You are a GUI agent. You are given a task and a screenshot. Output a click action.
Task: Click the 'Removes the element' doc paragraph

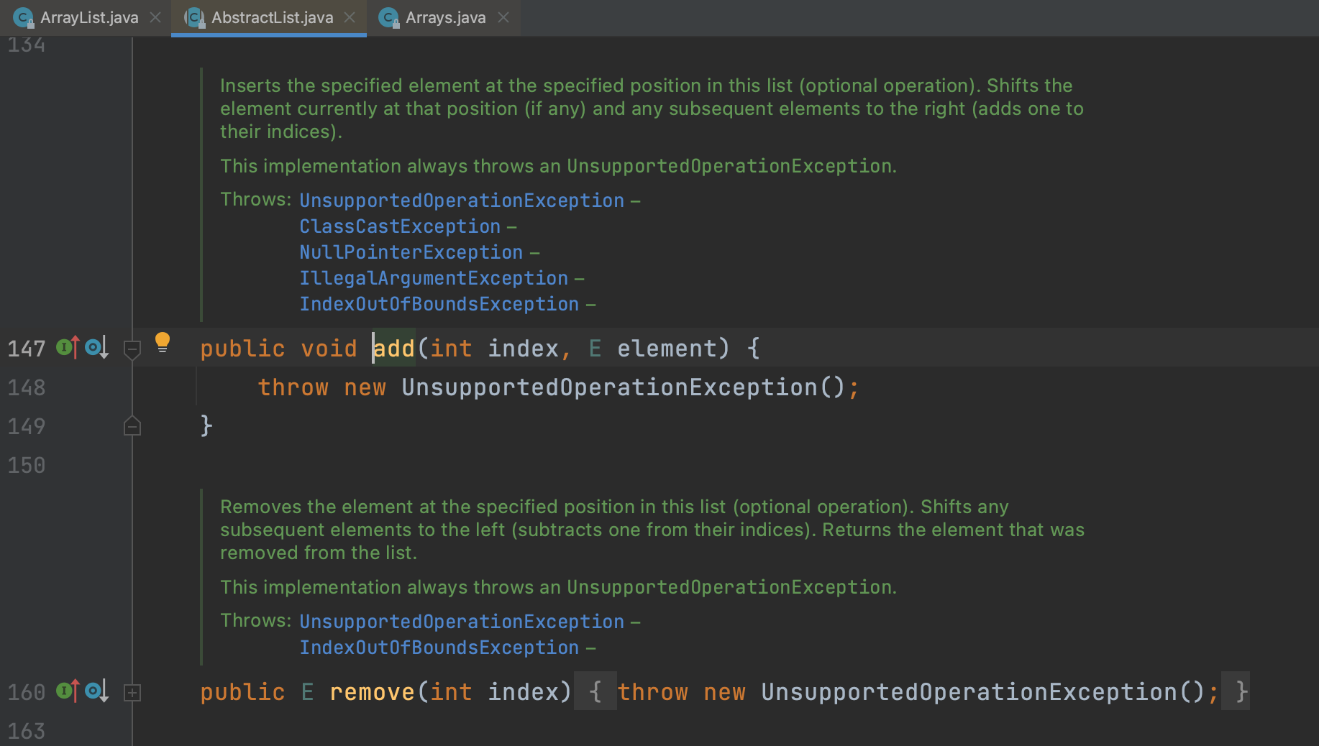click(x=652, y=530)
